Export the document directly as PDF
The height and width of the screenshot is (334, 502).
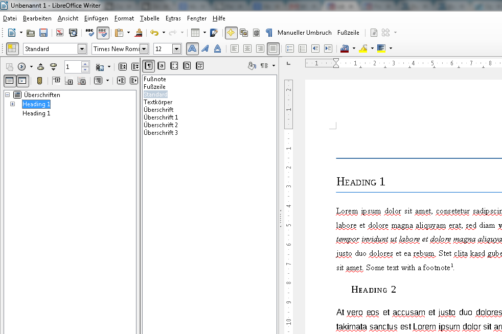coord(60,33)
